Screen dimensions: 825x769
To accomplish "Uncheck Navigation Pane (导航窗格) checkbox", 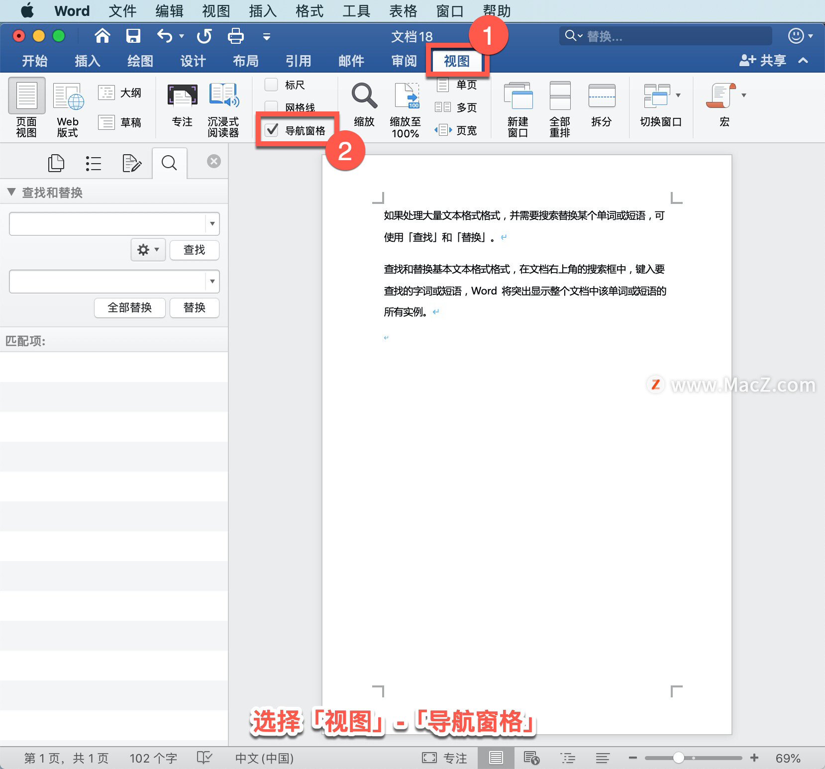I will point(272,130).
